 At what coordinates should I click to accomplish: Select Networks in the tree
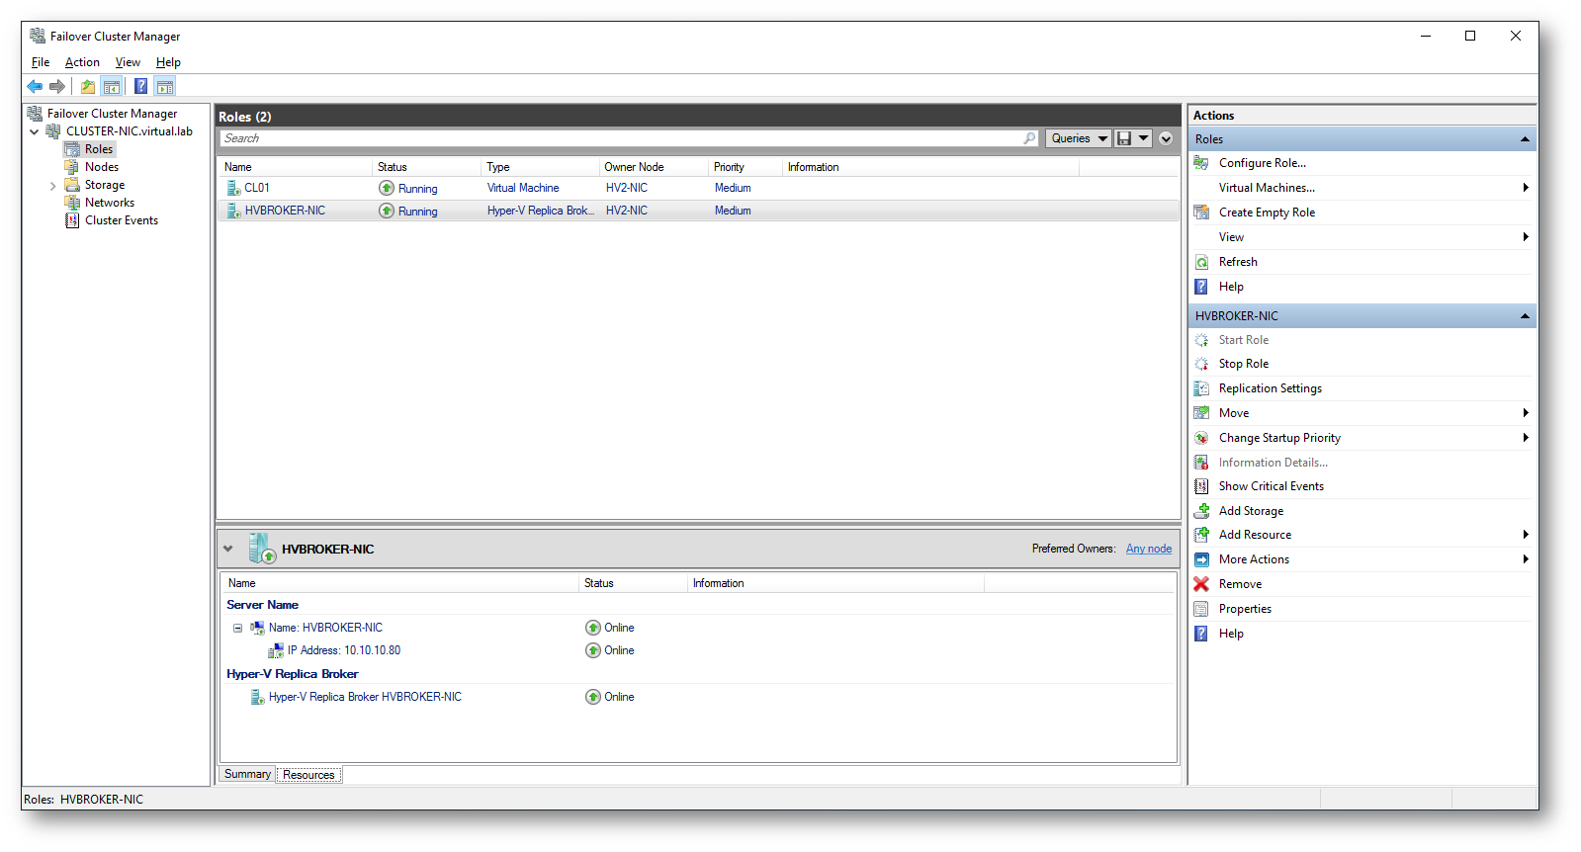[x=110, y=203]
